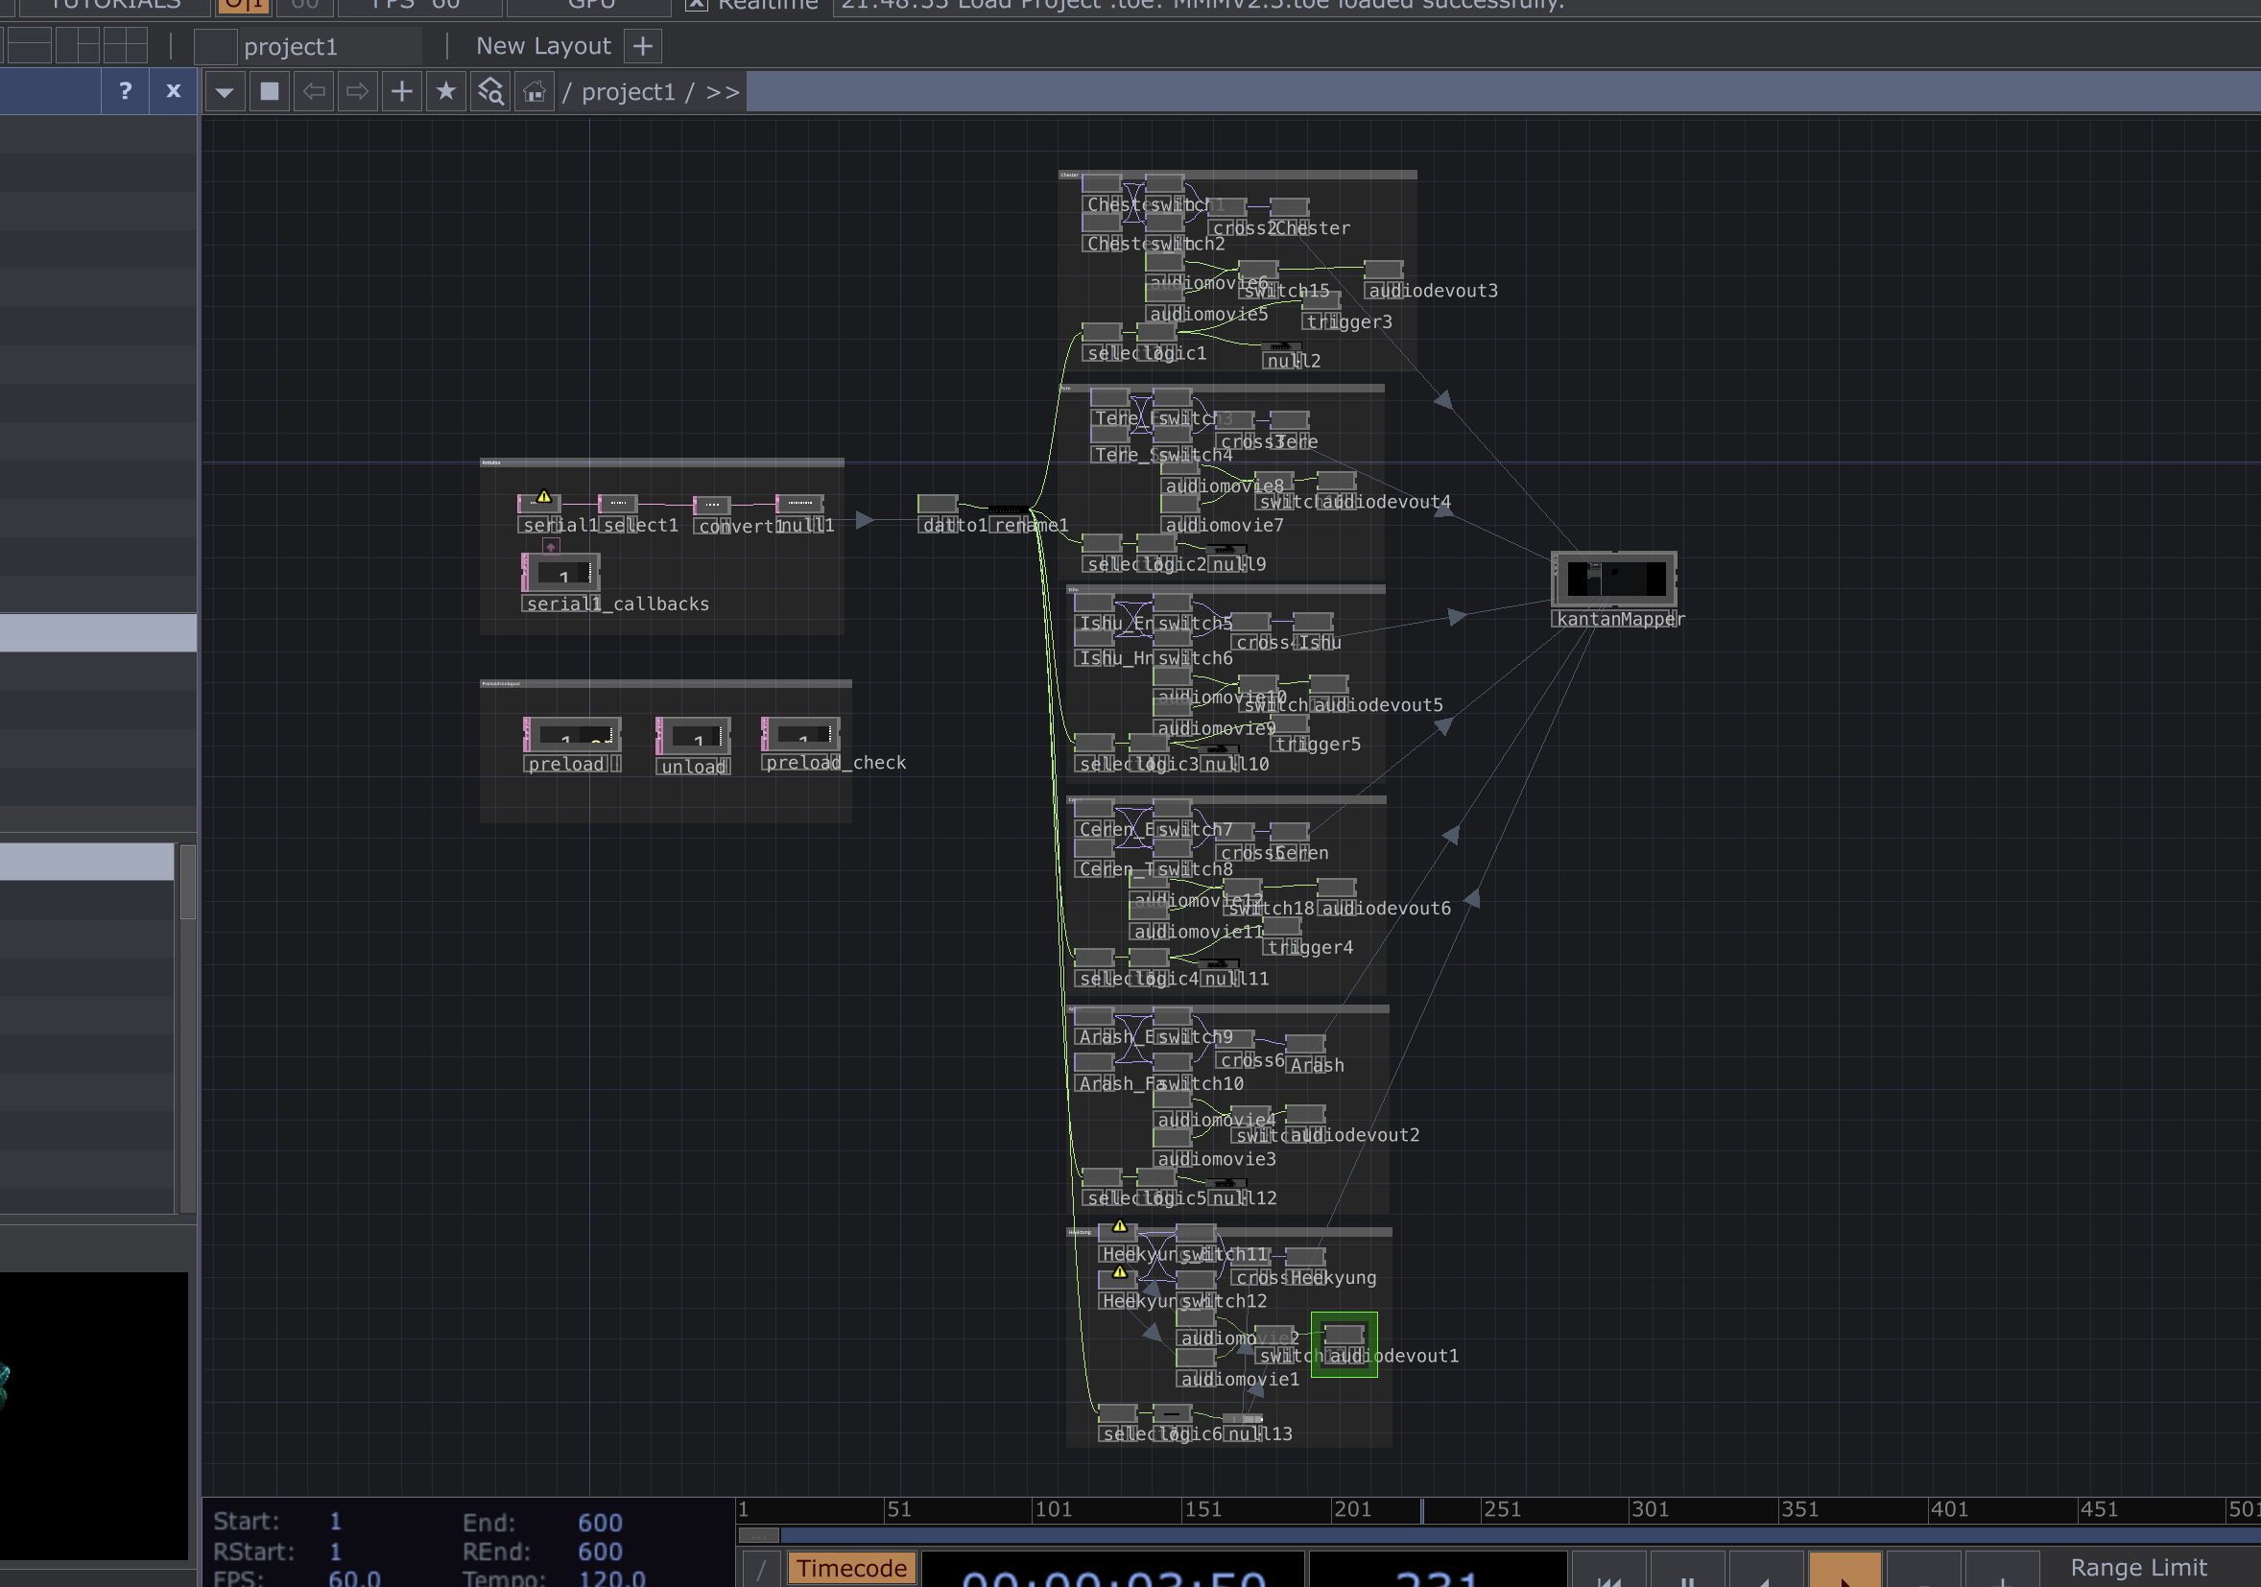The height and width of the screenshot is (1587, 2261).
Task: Click the home icon to fit network view
Action: [533, 90]
